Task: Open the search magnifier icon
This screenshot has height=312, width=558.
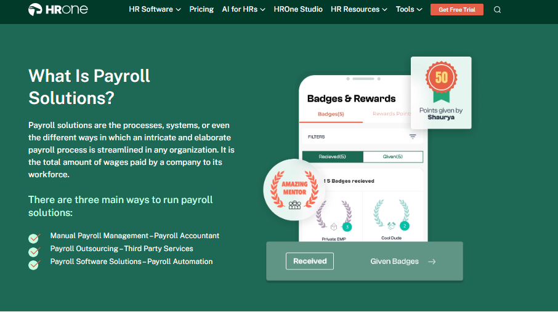Action: (497, 10)
